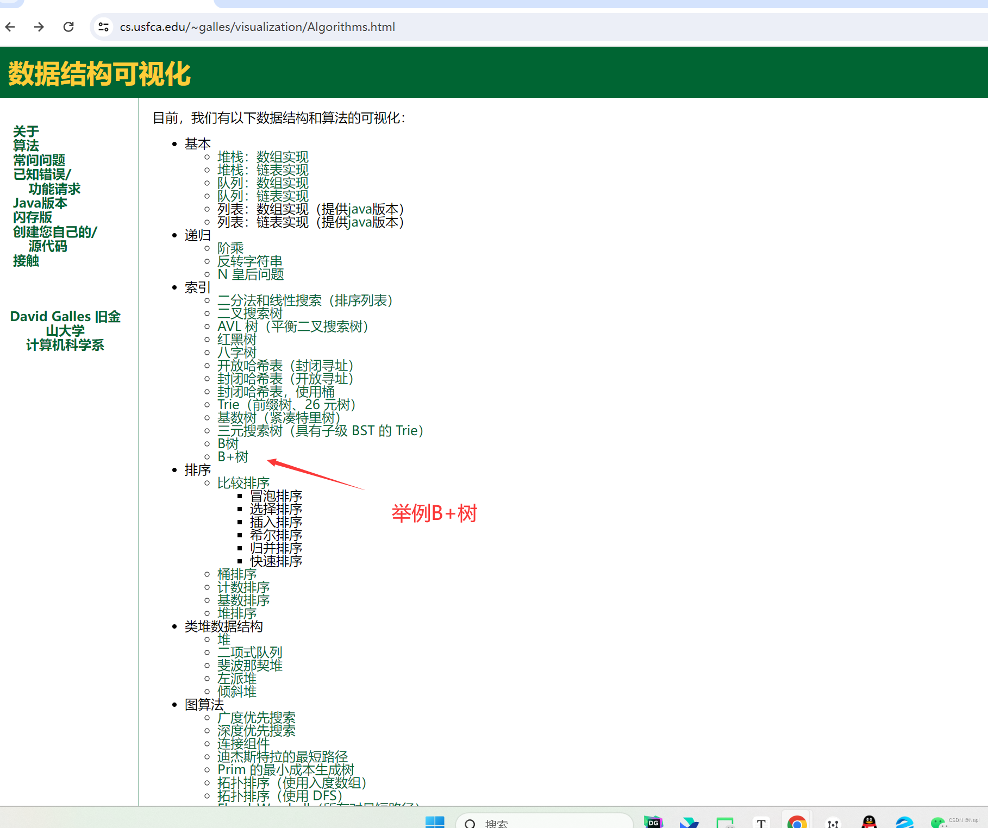This screenshot has width=988, height=828.
Task: Go back using the browser back arrow
Action: point(10,27)
